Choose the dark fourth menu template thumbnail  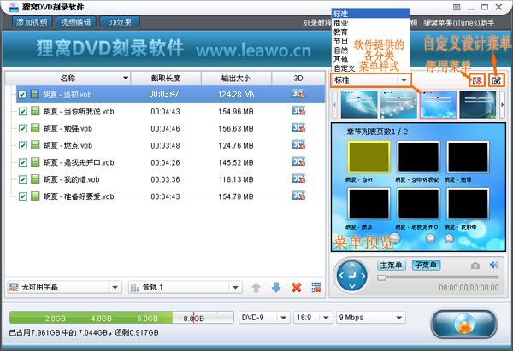(x=478, y=104)
